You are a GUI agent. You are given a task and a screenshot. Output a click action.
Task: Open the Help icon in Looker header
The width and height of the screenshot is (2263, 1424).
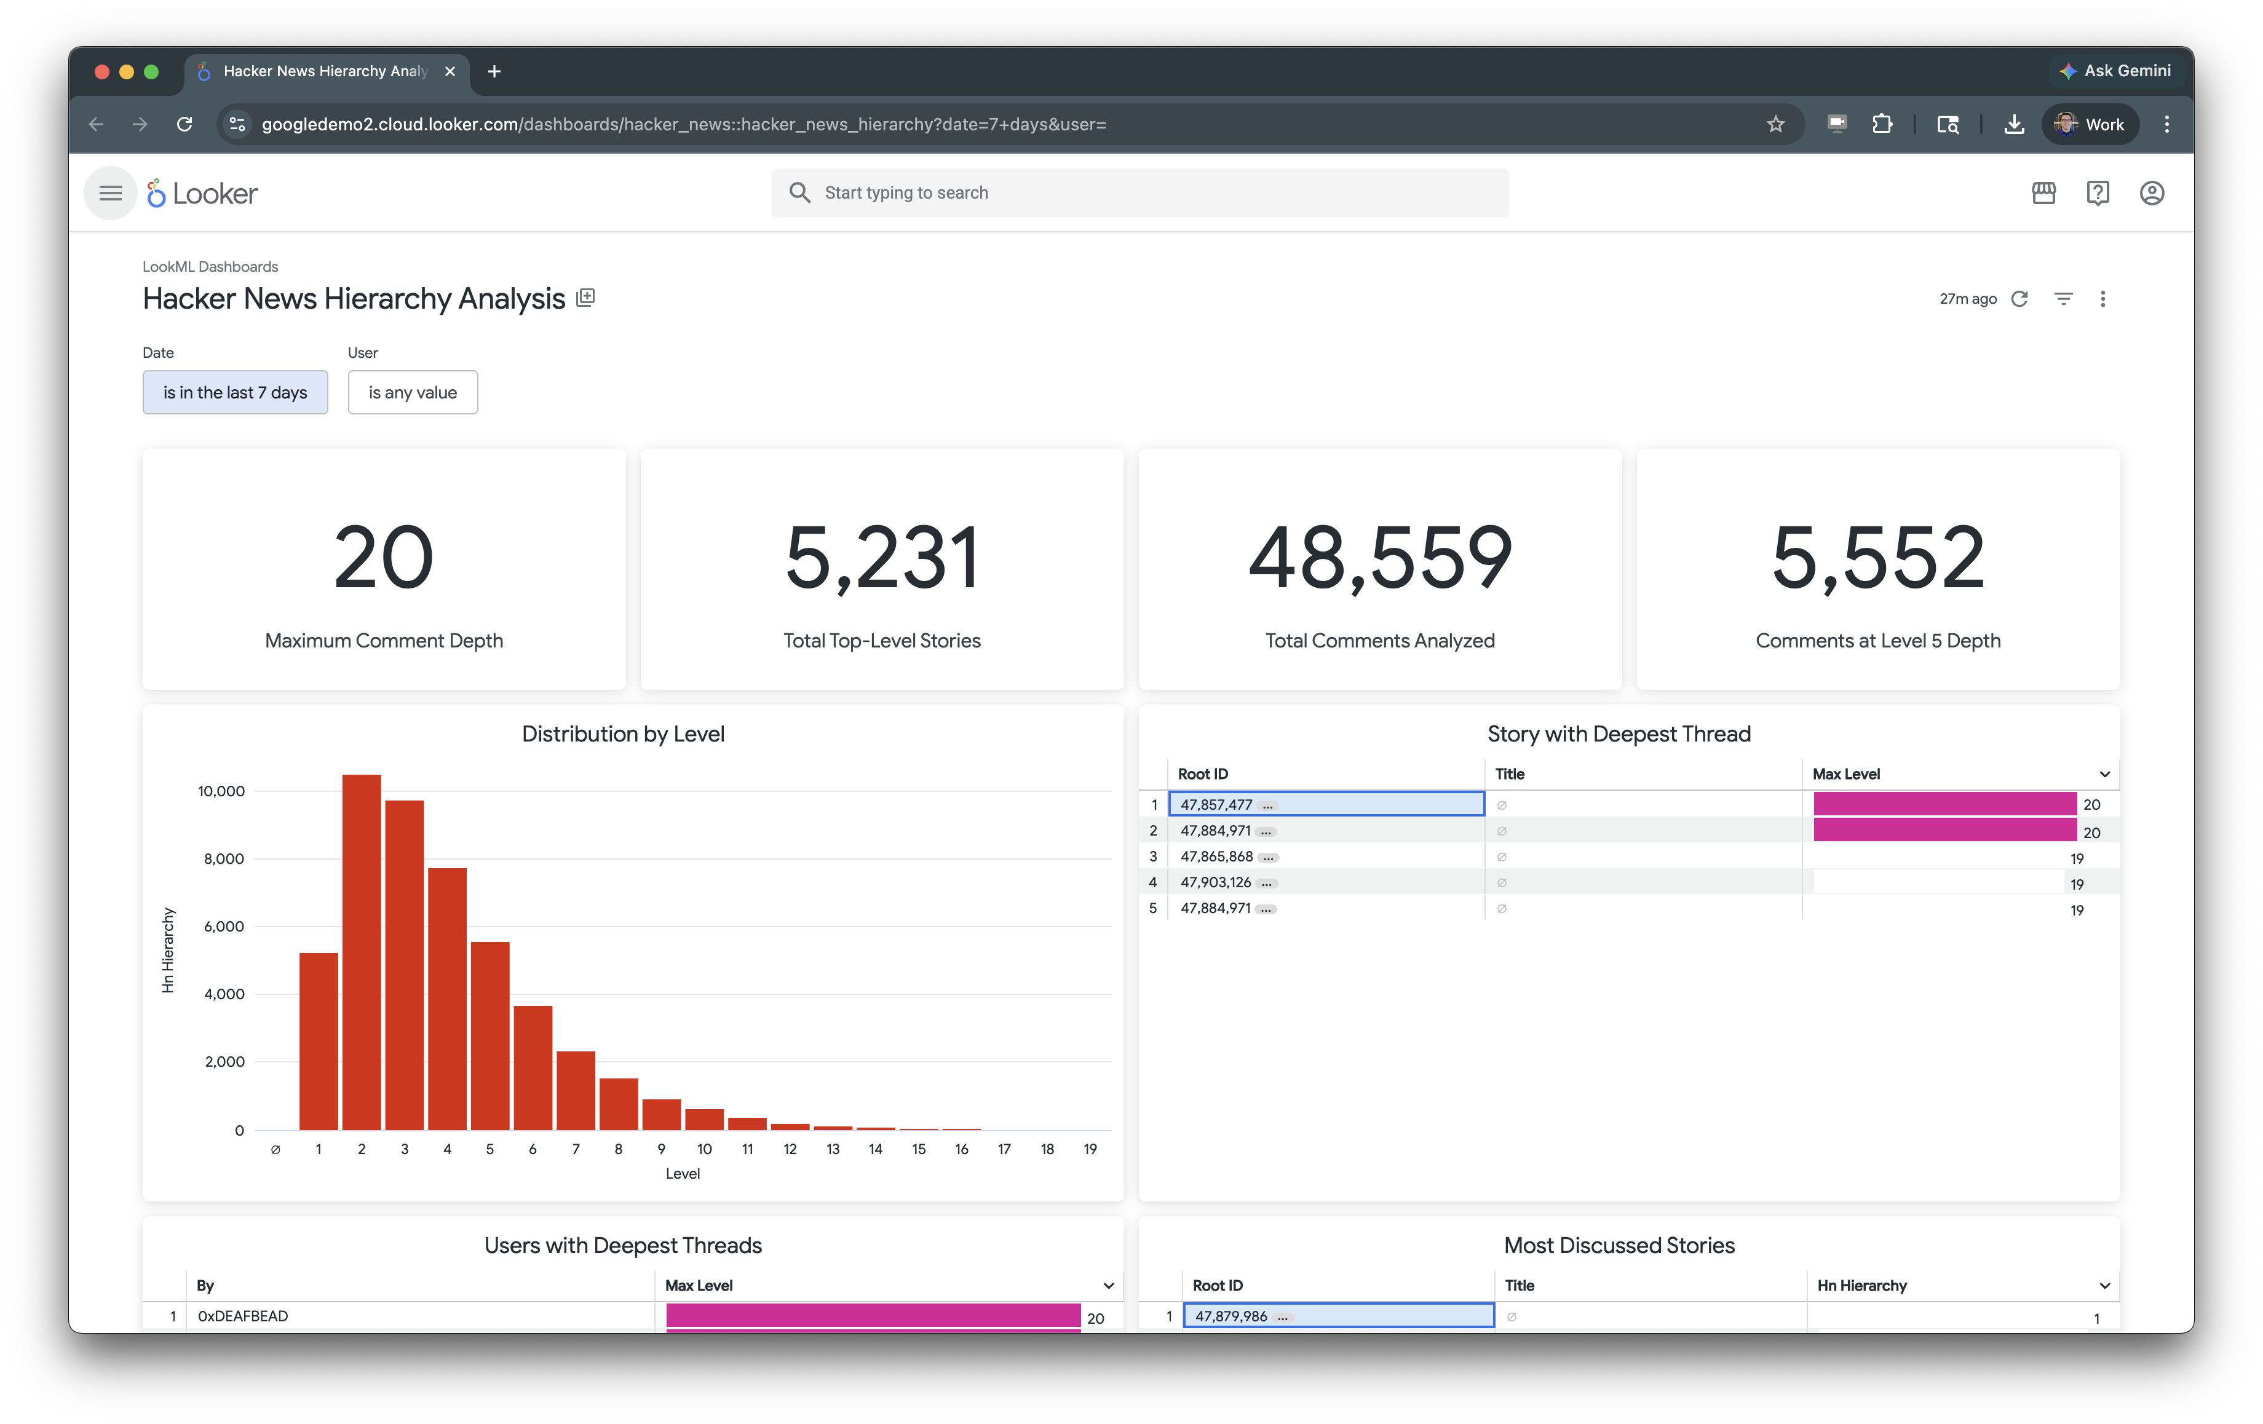click(2098, 192)
